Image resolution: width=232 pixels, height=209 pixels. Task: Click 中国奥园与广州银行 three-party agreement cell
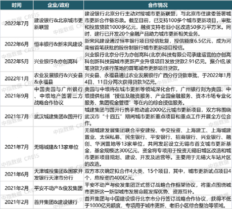pyautogui.click(x=58, y=96)
